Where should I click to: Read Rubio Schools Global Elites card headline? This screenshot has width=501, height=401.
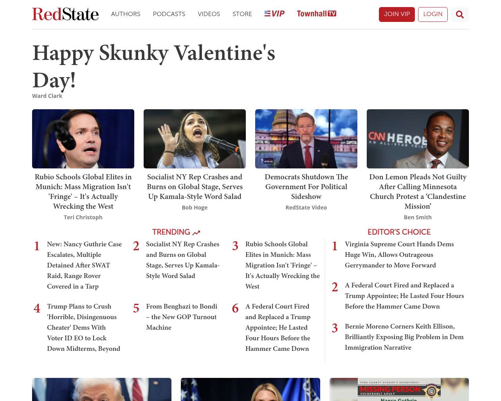(83, 191)
